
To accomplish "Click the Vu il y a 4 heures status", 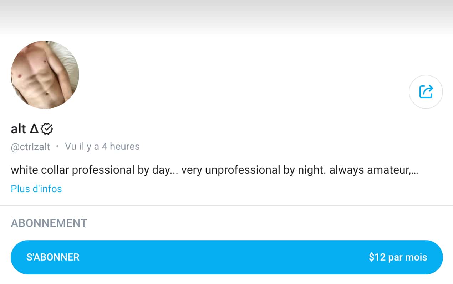I will (102, 147).
